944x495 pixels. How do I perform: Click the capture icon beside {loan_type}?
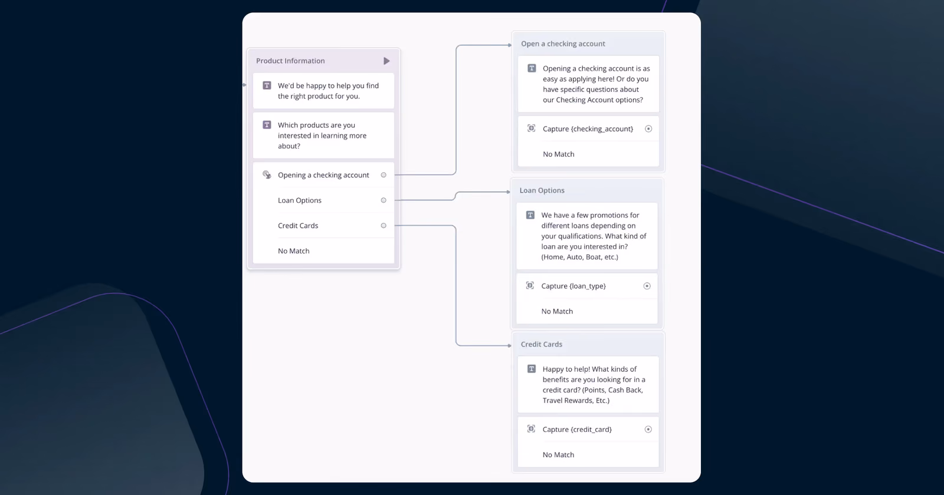[x=530, y=286]
